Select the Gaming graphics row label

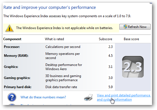click(x=17, y=78)
